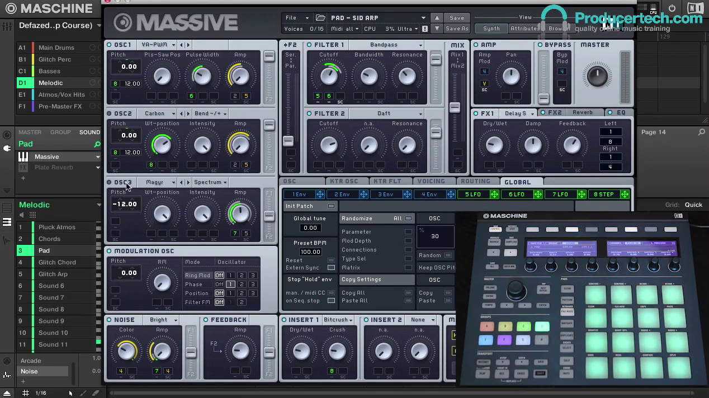The height and width of the screenshot is (398, 709).
Task: Switch to the Attributes view button
Action: click(x=524, y=29)
